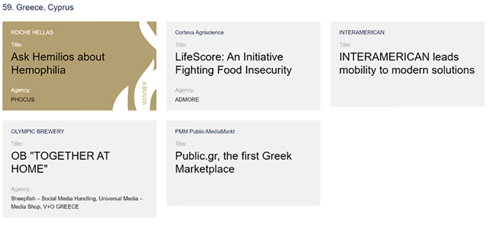
Task: Click the Title label in the INTERAMERICAN card
Action: [344, 44]
